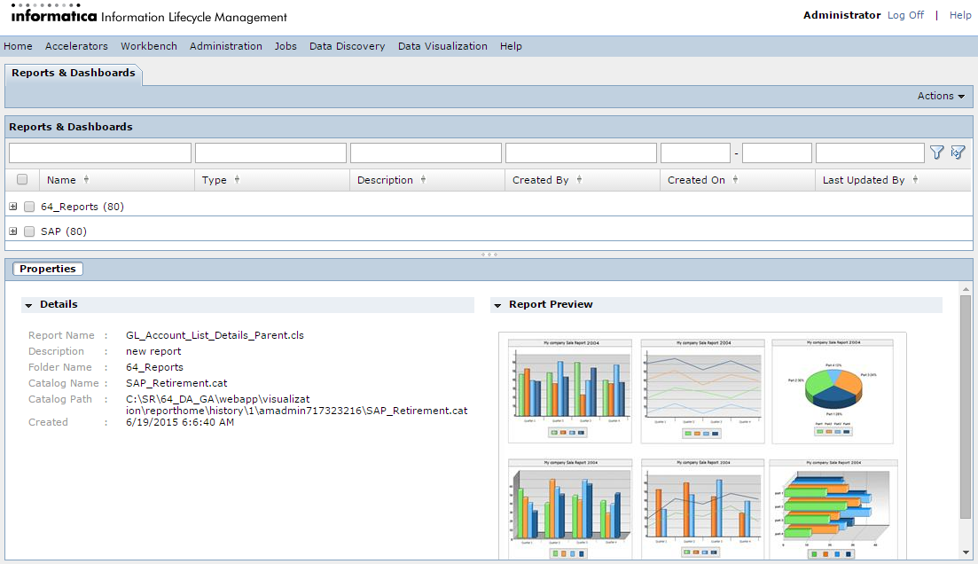The height and width of the screenshot is (564, 978).
Task: Click the SAP_Retirement.cat catalog name value
Action: pos(176,383)
